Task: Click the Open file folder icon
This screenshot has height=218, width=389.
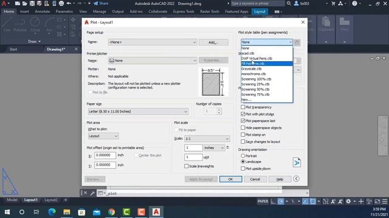Action: (24, 4)
